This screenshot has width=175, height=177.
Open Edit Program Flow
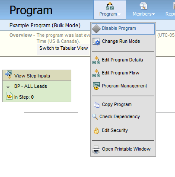(123, 73)
